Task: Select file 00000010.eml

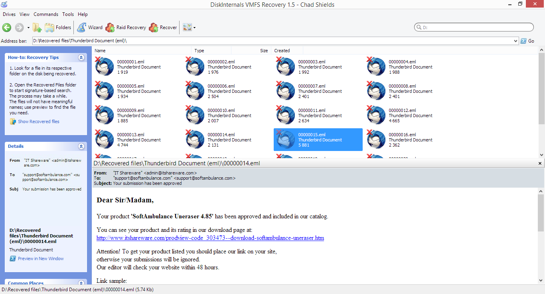Action: (228, 116)
